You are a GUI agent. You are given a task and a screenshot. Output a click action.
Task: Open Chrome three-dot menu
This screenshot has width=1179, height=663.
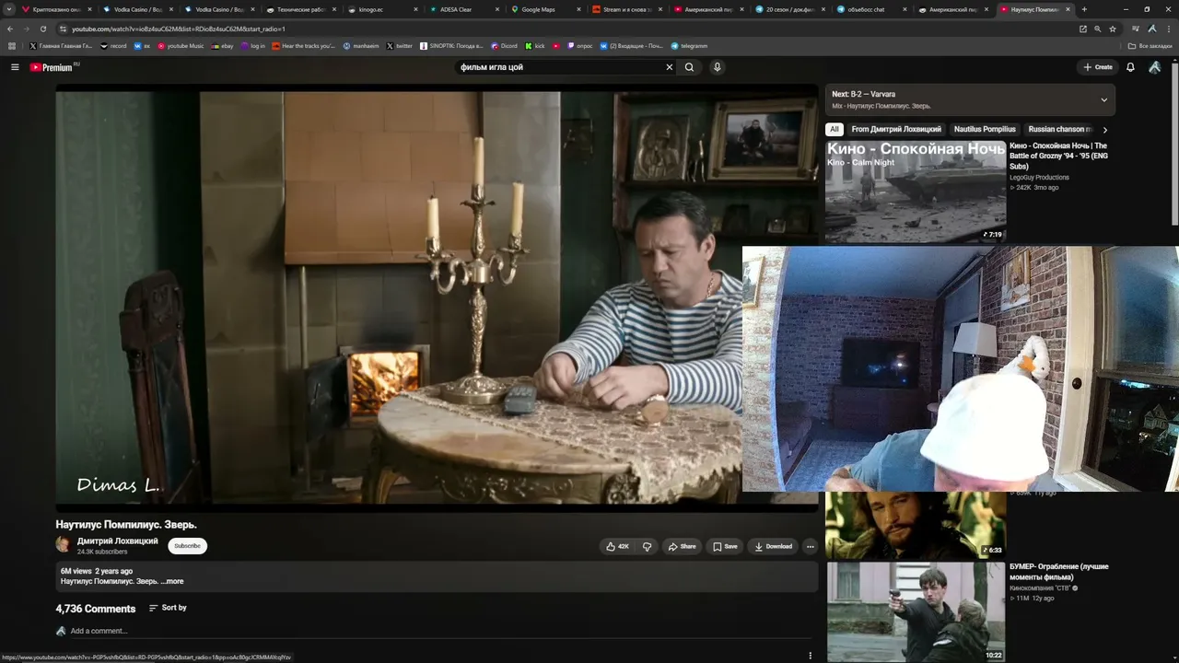click(x=1169, y=29)
